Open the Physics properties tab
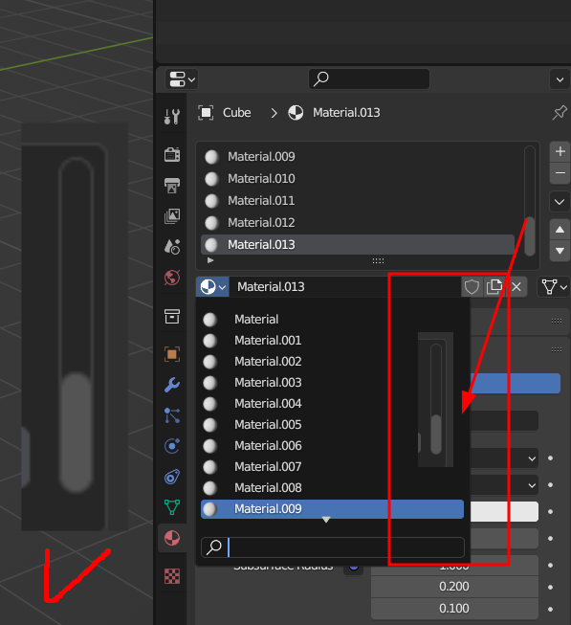Image resolution: width=571 pixels, height=625 pixels. [172, 446]
